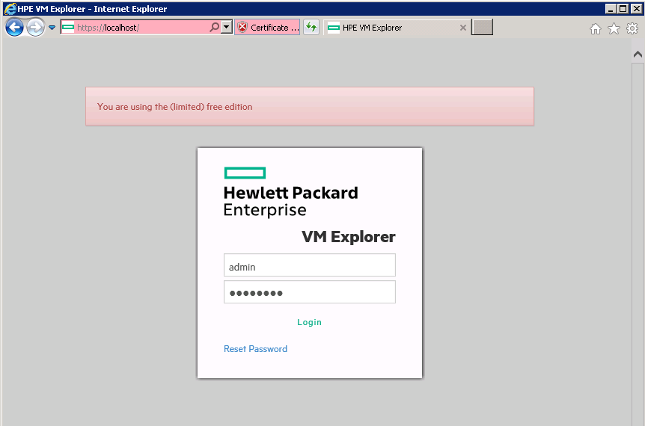Refresh the page with the green arrows icon
The width and height of the screenshot is (645, 426).
point(311,28)
